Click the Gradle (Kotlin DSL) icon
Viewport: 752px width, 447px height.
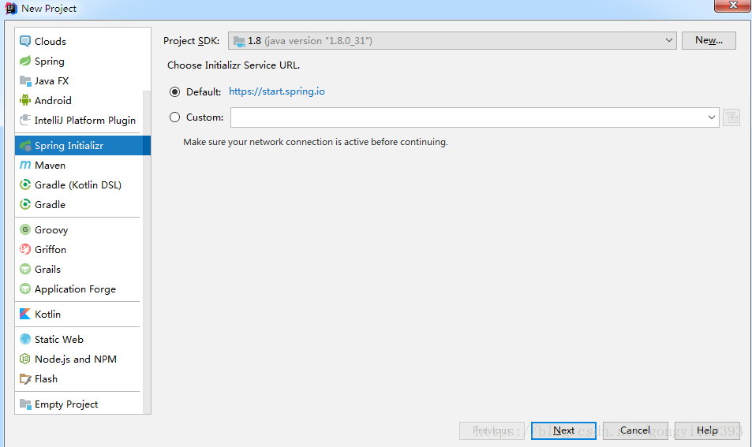point(25,184)
